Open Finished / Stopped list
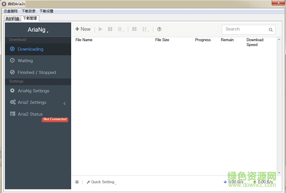The width and height of the screenshot is (286, 193). coord(38,72)
